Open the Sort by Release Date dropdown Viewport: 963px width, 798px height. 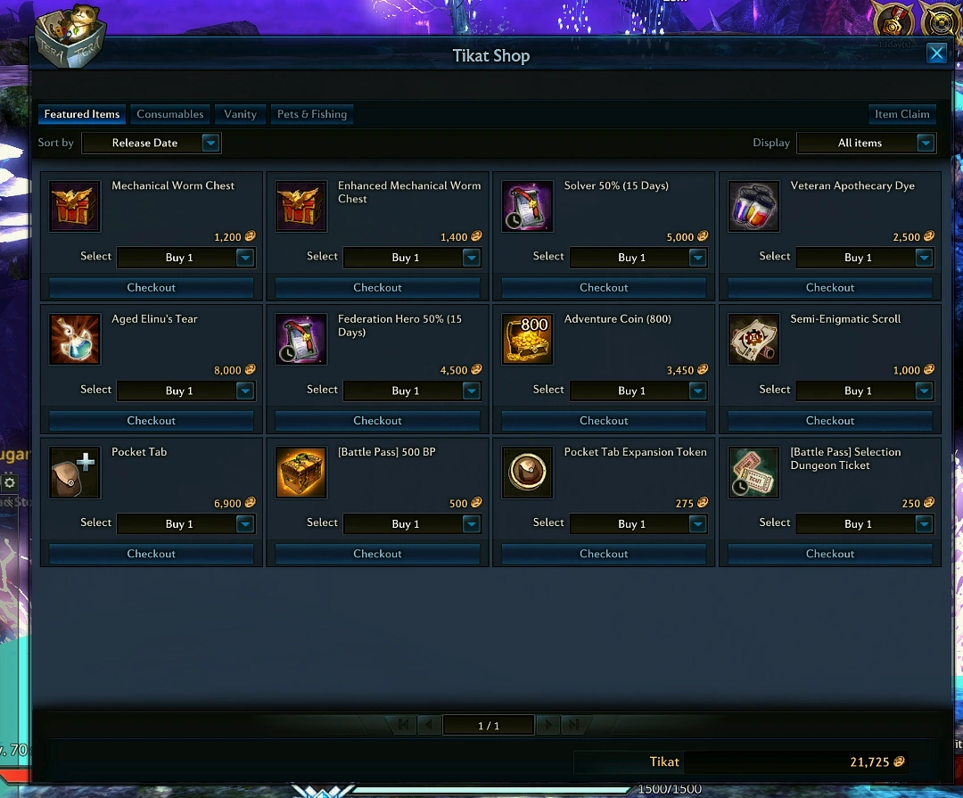coord(152,144)
